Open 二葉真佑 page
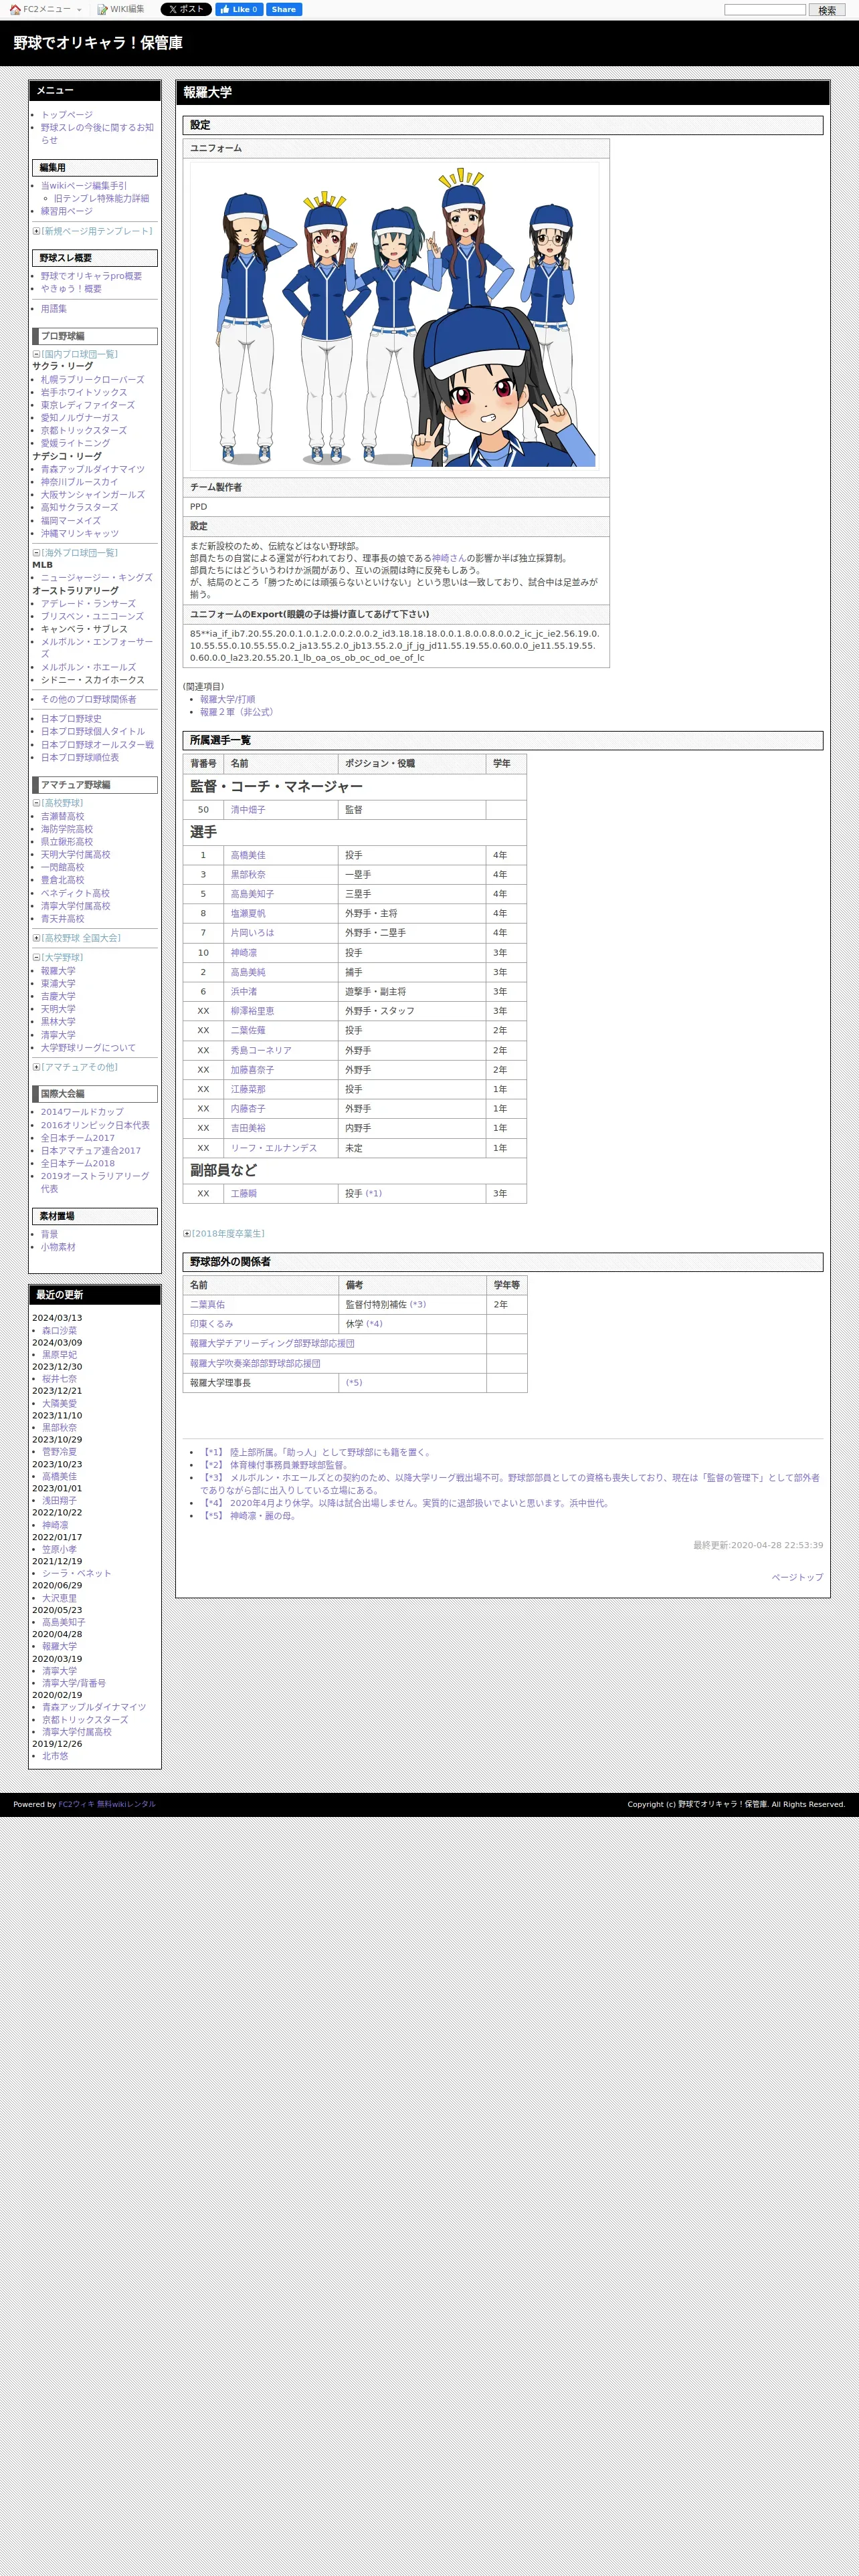 [207, 1305]
